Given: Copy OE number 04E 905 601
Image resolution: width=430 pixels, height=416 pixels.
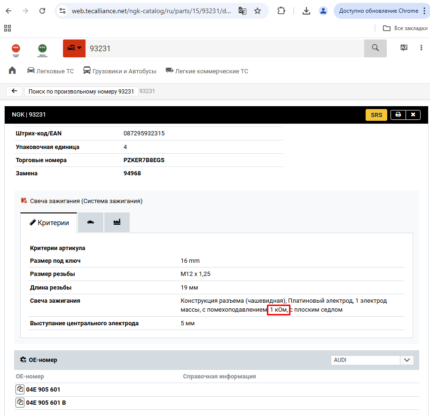Looking at the screenshot, I should [x=20, y=389].
